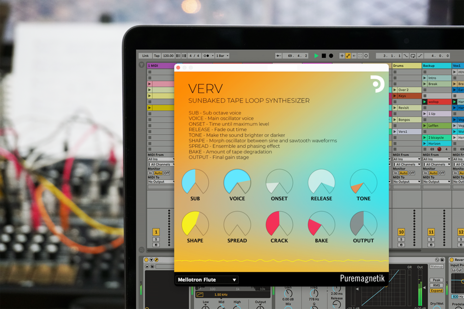Launch the Horizon clip in Backup track
Image resolution: width=464 pixels, height=309 pixels.
point(425,143)
